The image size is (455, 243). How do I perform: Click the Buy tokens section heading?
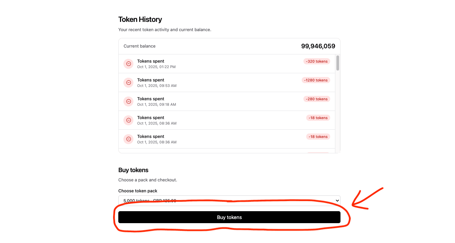133,170
